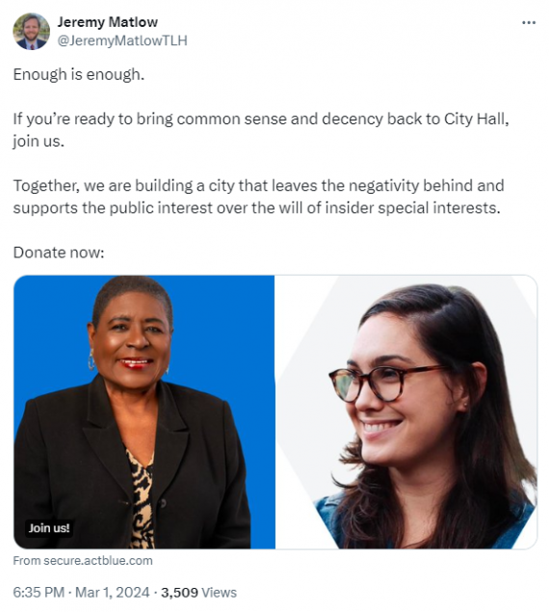
Task: Open the right photo of woman with glasses
Action: (406, 412)
